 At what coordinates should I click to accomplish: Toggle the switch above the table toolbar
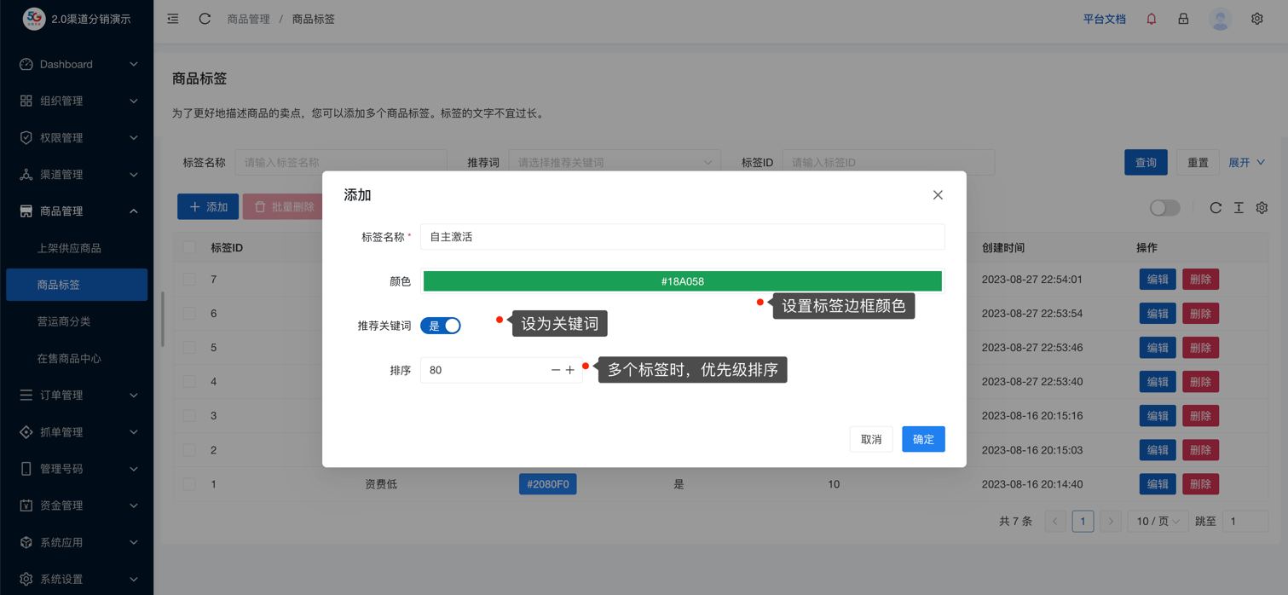(1164, 208)
